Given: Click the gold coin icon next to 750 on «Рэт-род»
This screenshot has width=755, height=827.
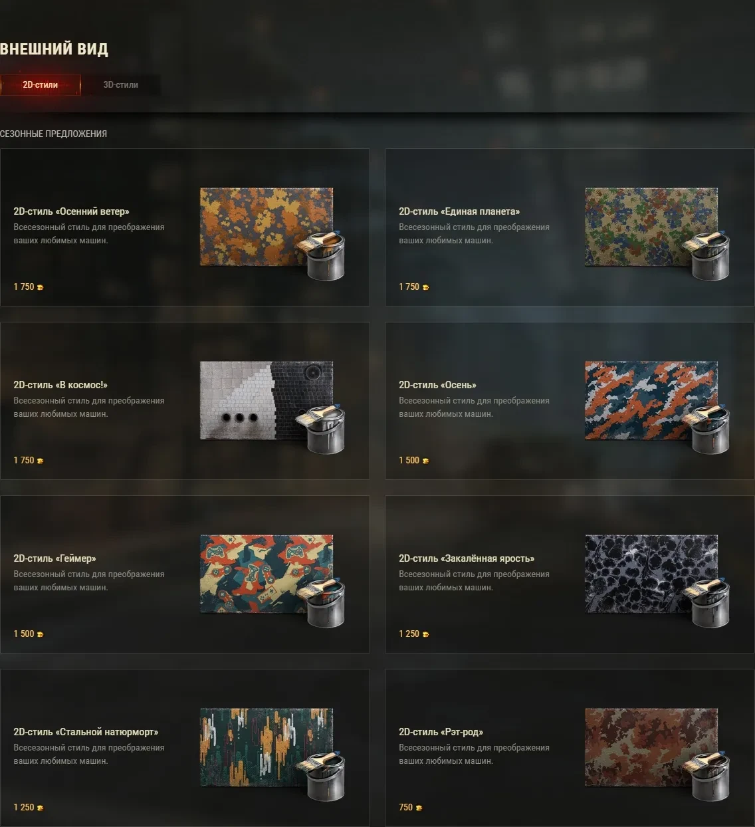Looking at the screenshot, I should tap(419, 808).
